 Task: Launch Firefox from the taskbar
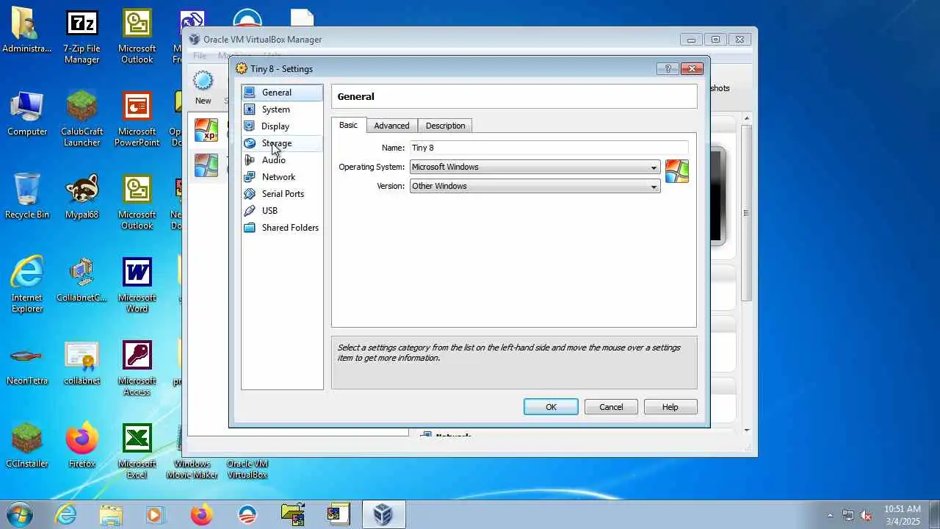pos(201,514)
